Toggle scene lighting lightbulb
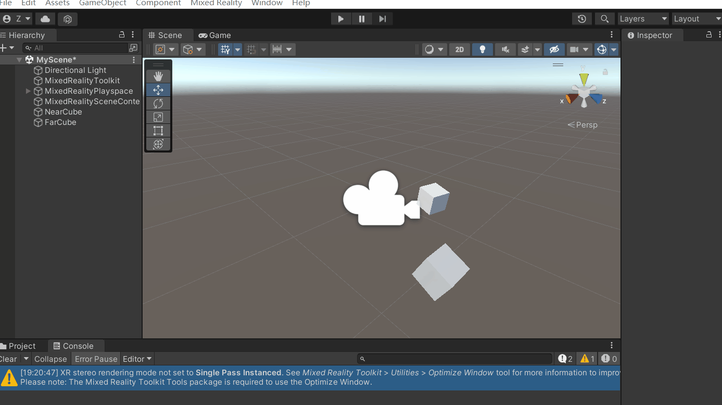Screen dimensions: 722x405 483,49
